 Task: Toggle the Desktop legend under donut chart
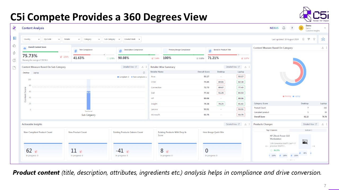pyautogui.click(x=287, y=96)
